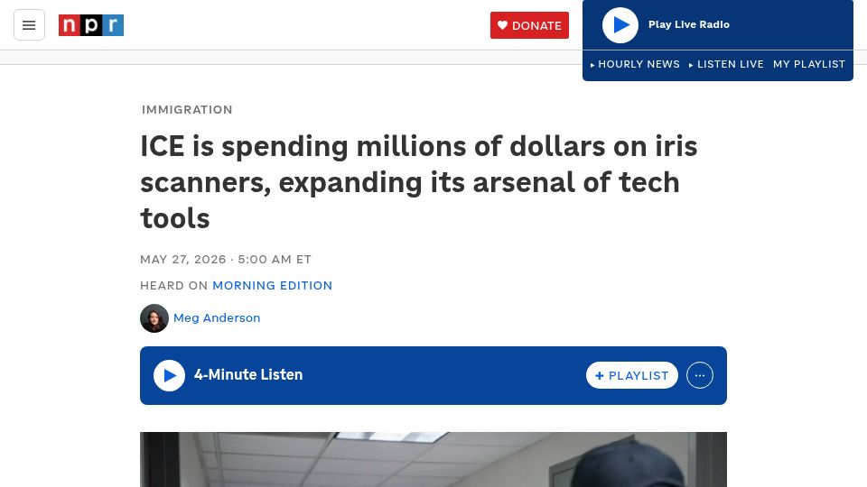Select Listen Live option

726,64
